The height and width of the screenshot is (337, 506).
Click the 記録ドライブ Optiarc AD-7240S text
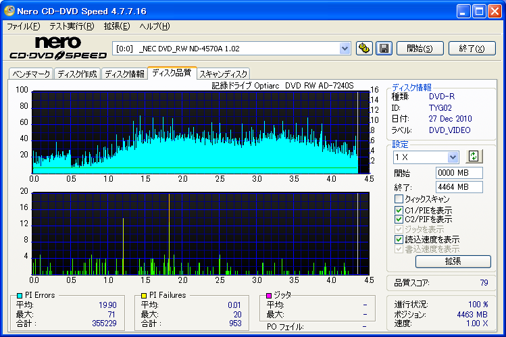click(282, 86)
